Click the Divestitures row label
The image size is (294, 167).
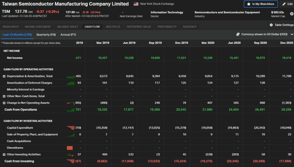tap(15, 148)
